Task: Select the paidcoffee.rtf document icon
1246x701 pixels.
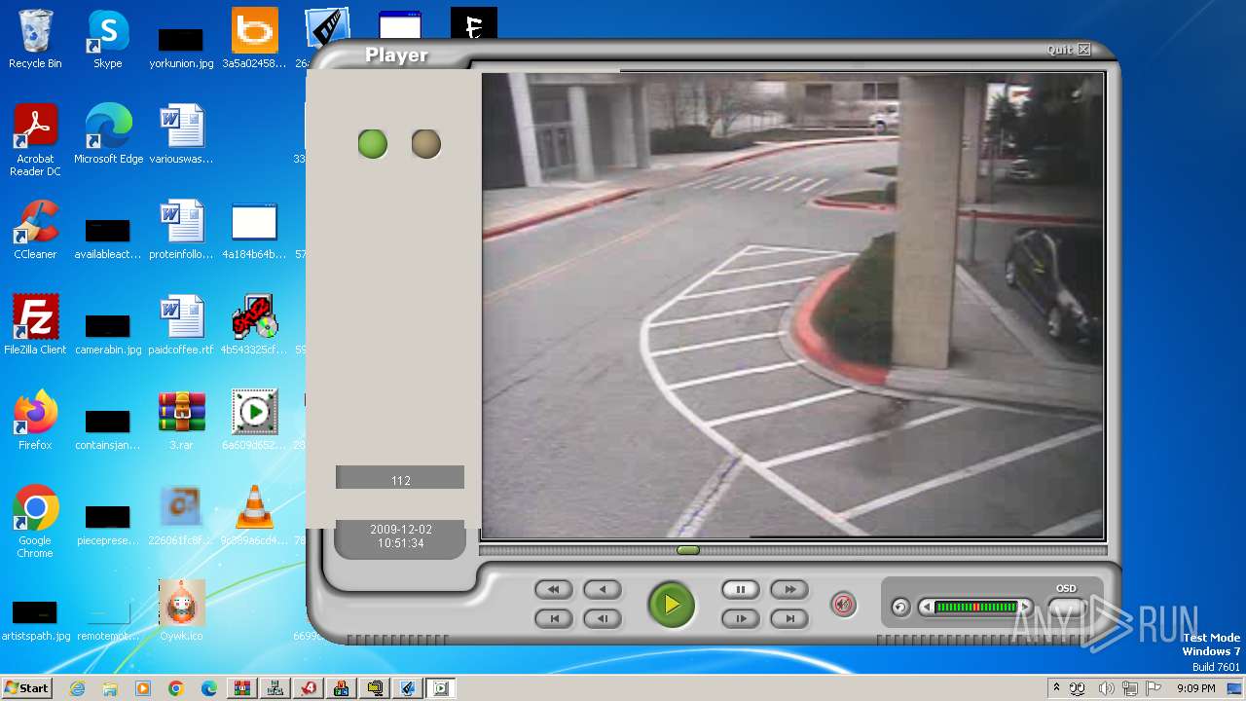Action: click(x=181, y=325)
